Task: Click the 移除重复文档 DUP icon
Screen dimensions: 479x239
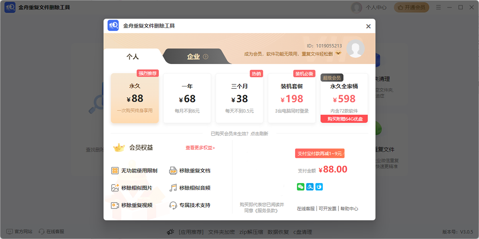Action: pyautogui.click(x=173, y=170)
